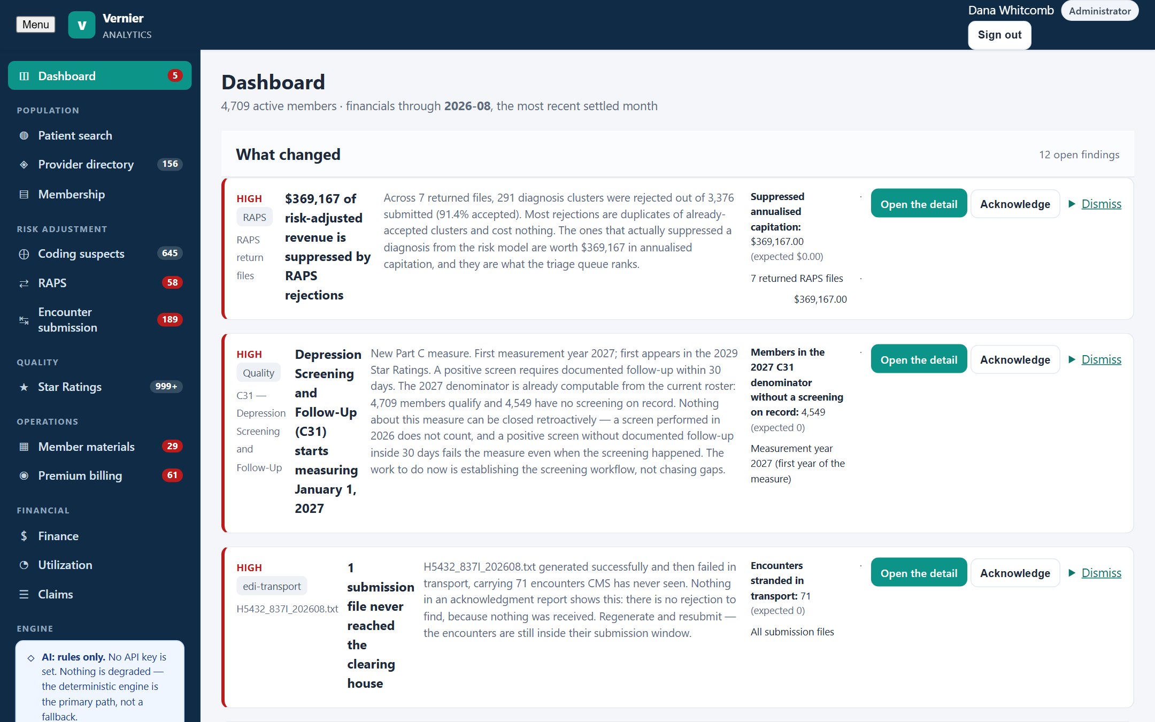Image resolution: width=1155 pixels, height=722 pixels.
Task: Acknowledge the Depression Screening C31 finding
Action: (1015, 359)
